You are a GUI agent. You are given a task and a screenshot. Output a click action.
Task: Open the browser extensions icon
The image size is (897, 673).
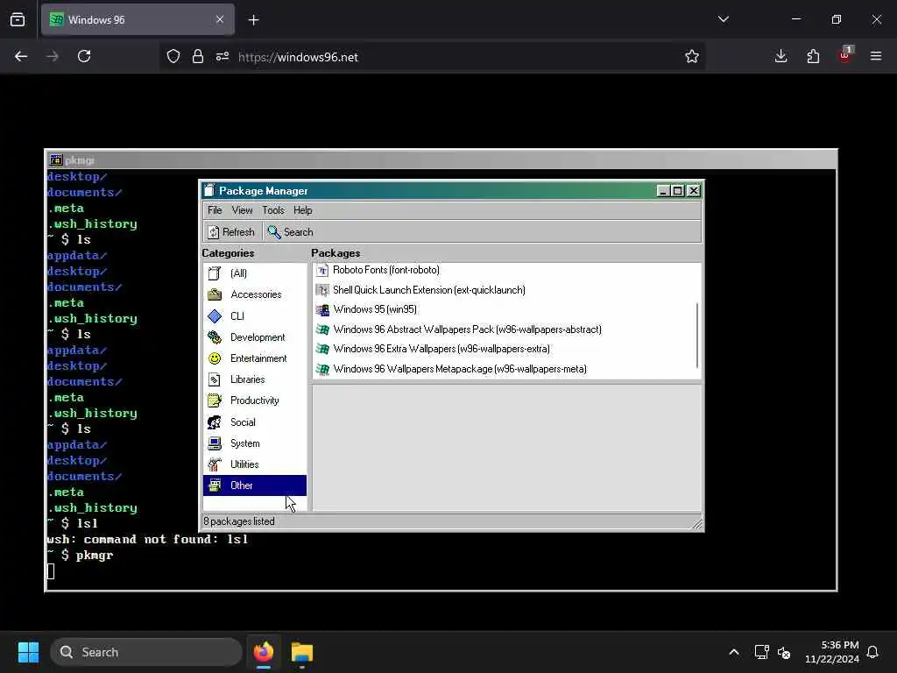click(813, 56)
